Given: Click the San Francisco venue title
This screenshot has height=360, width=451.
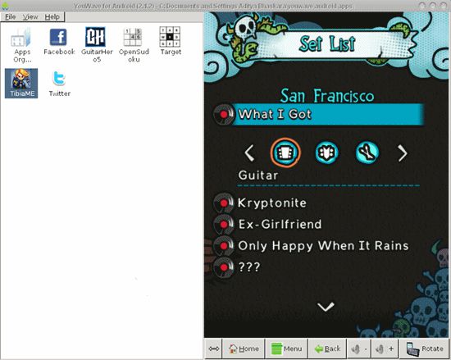Looking at the screenshot, I should tap(327, 95).
